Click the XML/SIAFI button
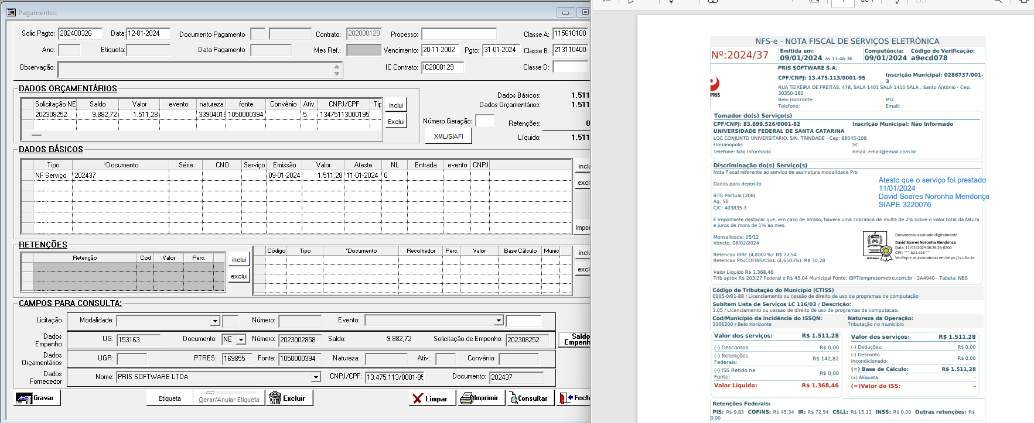The width and height of the screenshot is (1034, 423). pos(448,136)
